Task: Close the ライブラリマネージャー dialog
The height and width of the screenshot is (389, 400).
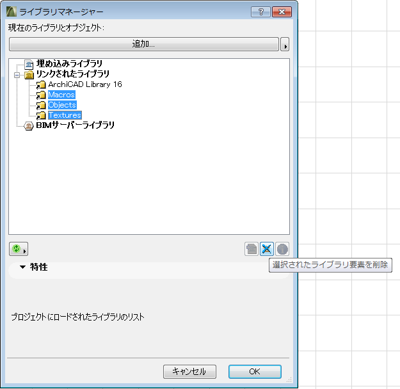Action: point(282,12)
